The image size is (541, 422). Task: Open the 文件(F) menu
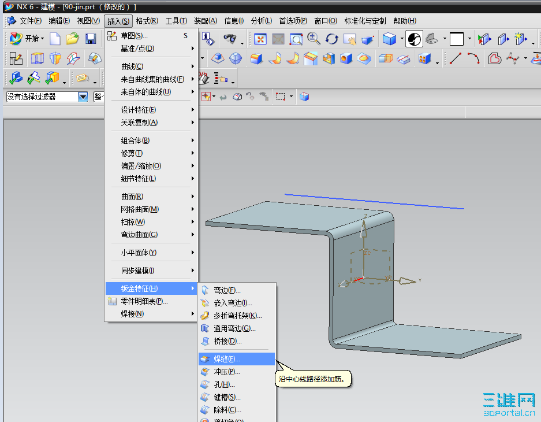[x=31, y=21]
